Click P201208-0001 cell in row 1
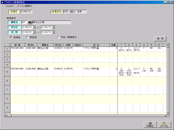The height and width of the screenshot is (130, 174). 17,49
